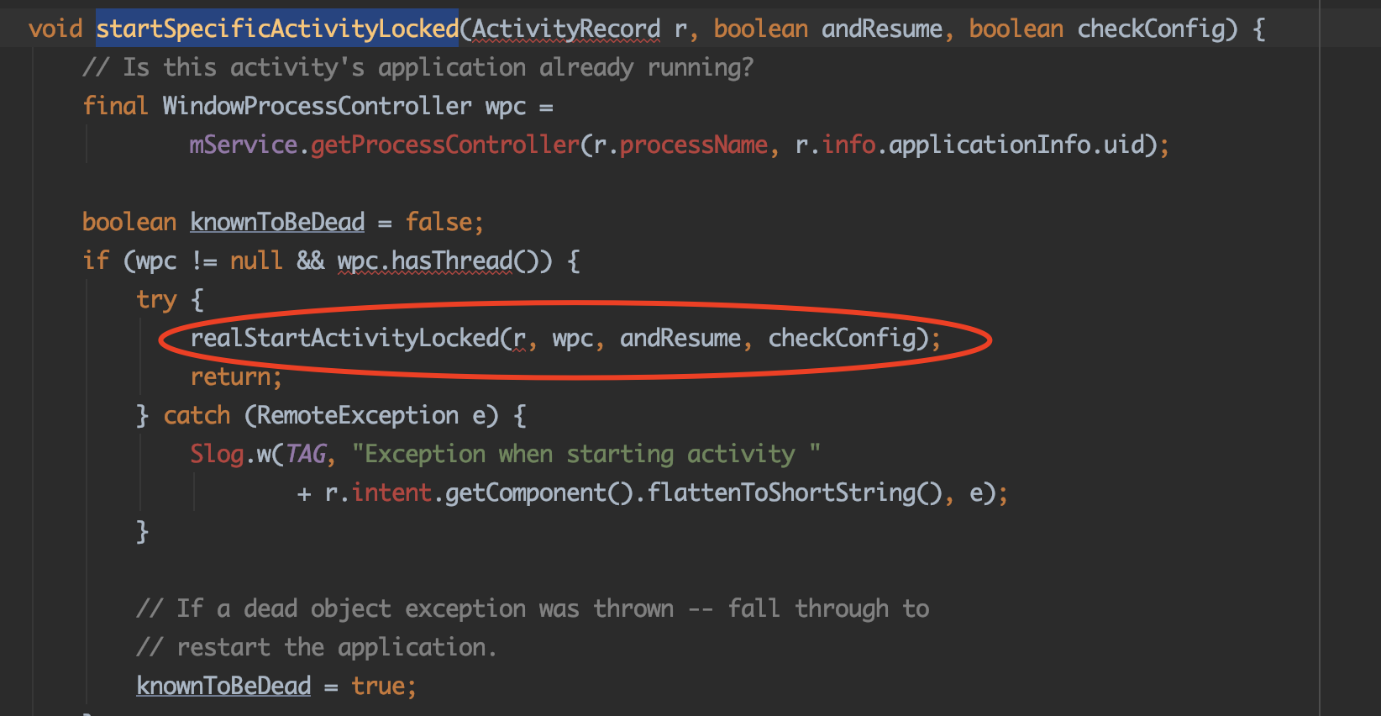Image resolution: width=1381 pixels, height=716 pixels.
Task: Click the false literal
Action: (x=438, y=222)
